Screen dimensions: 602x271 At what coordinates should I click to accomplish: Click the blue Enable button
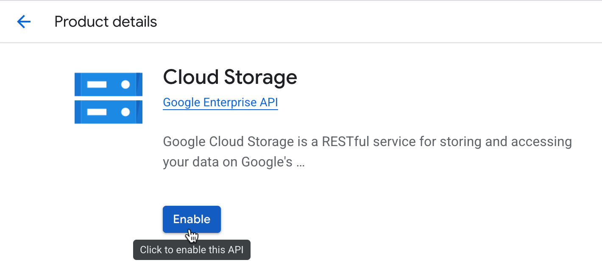(192, 219)
